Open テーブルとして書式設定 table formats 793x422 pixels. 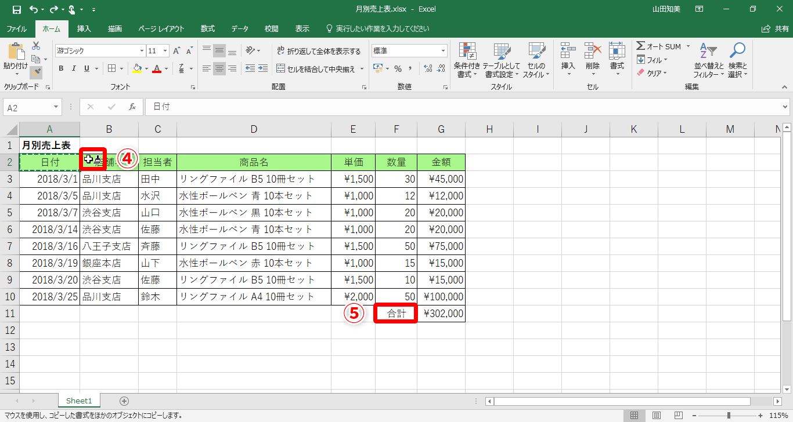(x=501, y=60)
